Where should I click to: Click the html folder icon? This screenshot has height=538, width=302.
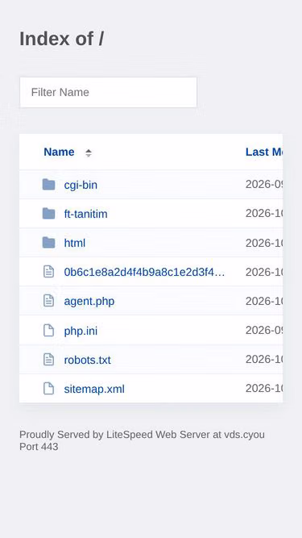point(48,243)
